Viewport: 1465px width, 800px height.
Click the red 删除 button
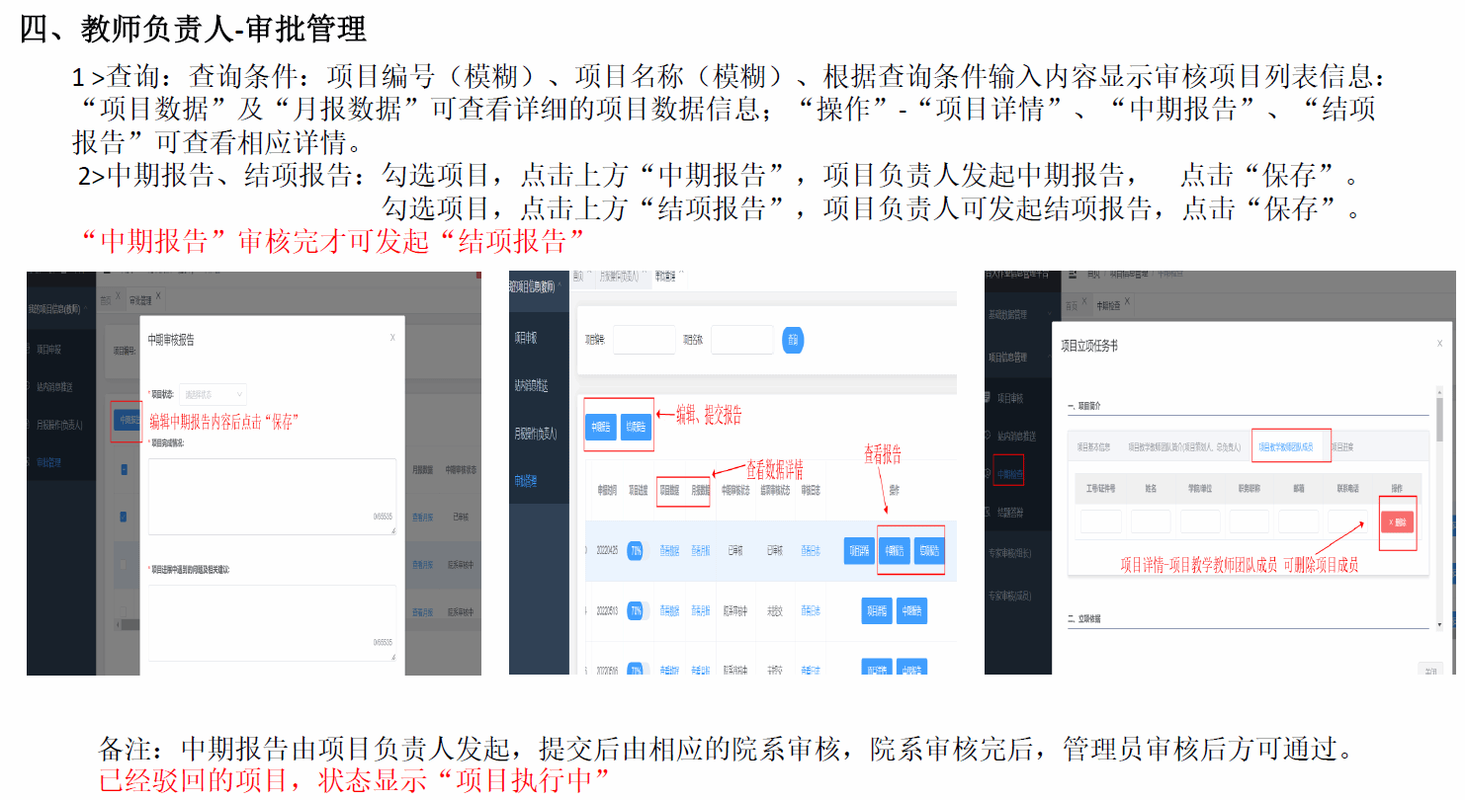click(x=1397, y=521)
